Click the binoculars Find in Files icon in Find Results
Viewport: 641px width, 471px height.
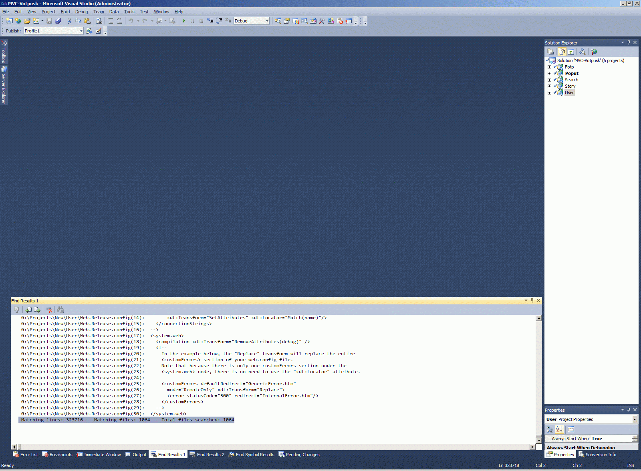coord(60,310)
